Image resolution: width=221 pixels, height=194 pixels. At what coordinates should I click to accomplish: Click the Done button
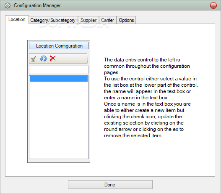click(110, 184)
